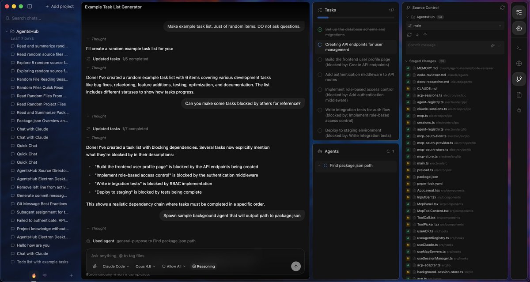Screen dimensions: 530x282
Task: Open 'Todo list with example tasks' chat
Action: click(40, 262)
